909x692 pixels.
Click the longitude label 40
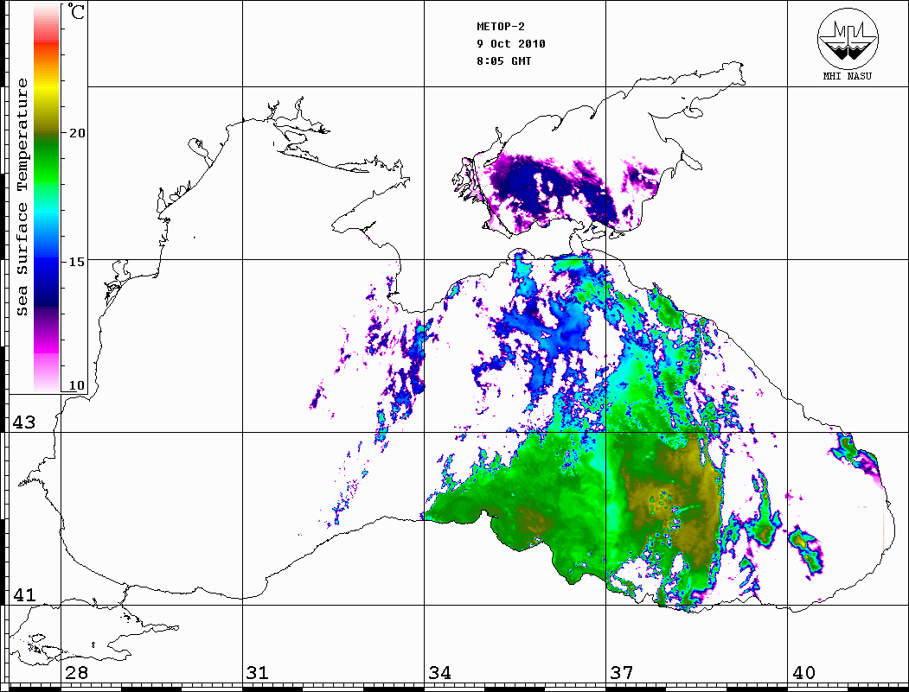tap(803, 673)
